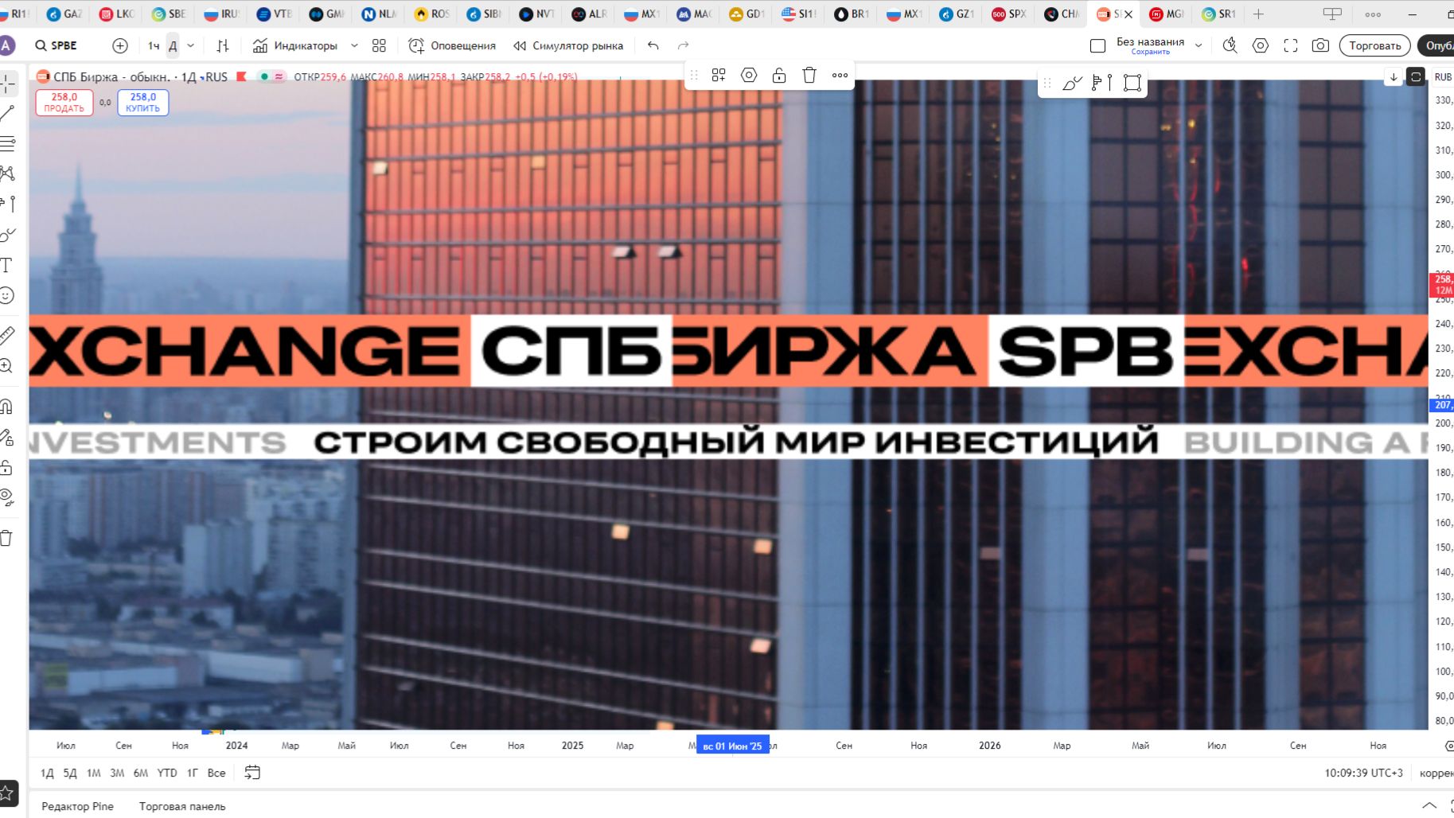Select the text annotation tool
1454x818 pixels.
[x=8, y=265]
